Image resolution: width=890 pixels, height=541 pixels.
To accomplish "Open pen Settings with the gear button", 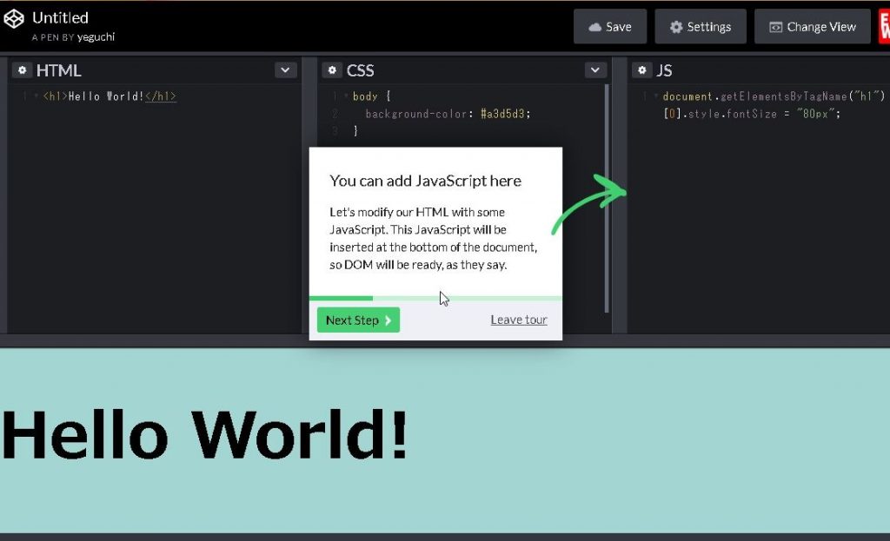I will click(x=701, y=27).
